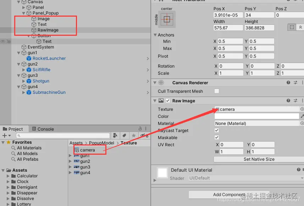
Task: Click the Project panel lock icon
Action: click(140, 128)
